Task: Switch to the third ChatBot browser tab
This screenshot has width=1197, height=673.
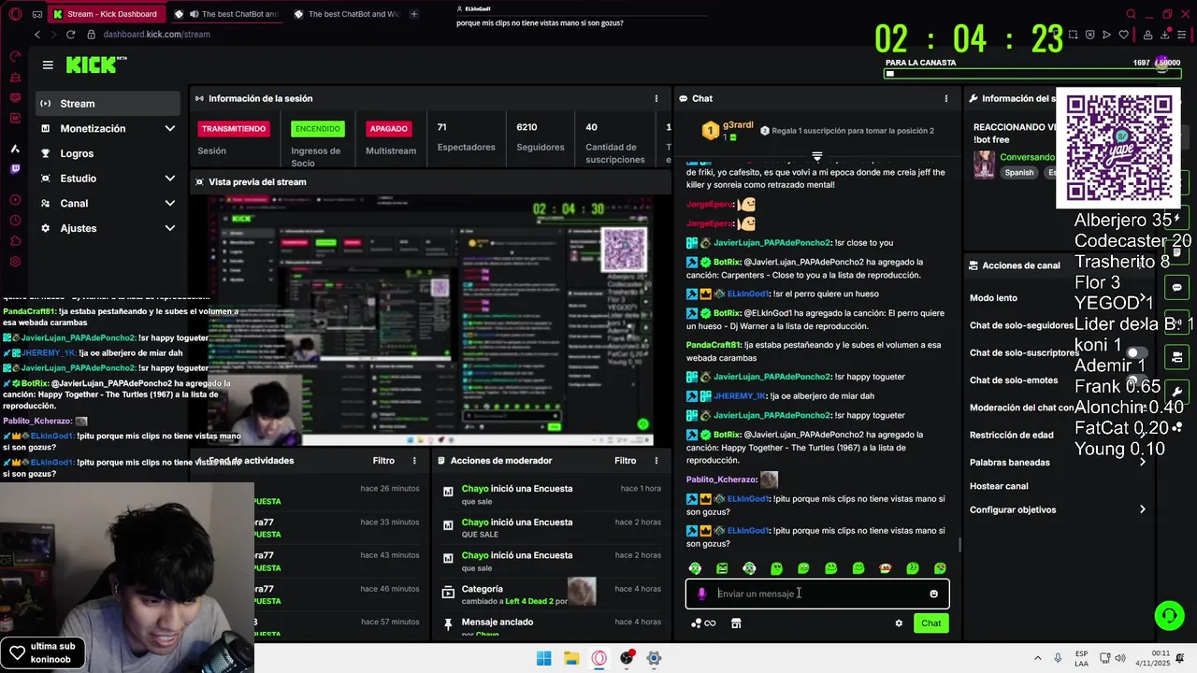Action: pyautogui.click(x=346, y=14)
